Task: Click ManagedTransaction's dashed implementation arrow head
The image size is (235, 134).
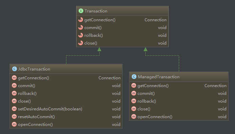Action: point(145,49)
